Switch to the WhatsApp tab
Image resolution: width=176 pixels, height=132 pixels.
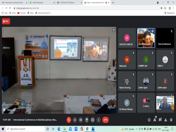[x=42, y=3]
